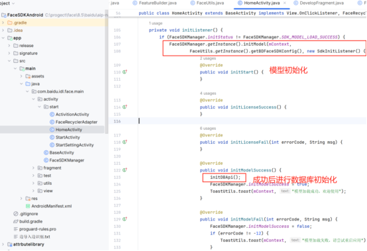Switch to the FaceUtils.java tab

tap(207, 3)
